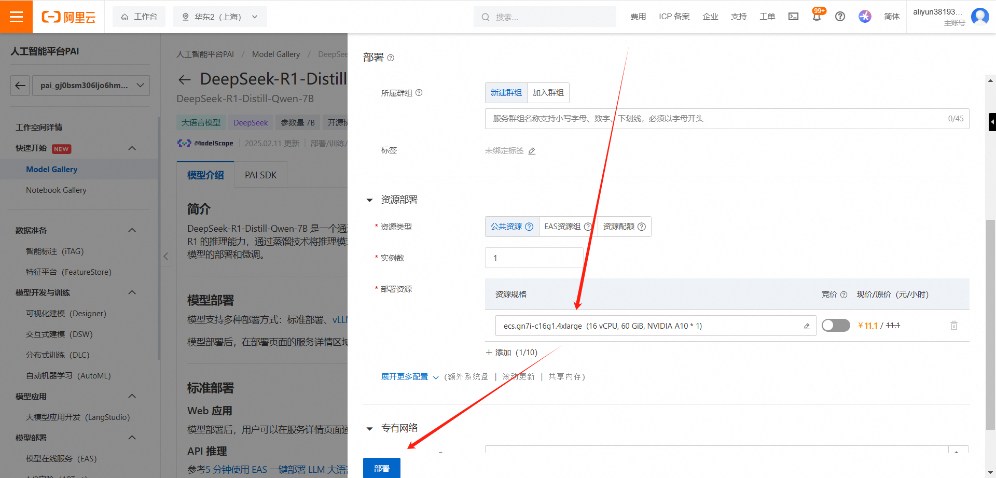Screen dimensions: 996x478
Task: Open the ICP 备案 top menu
Action: coord(674,17)
